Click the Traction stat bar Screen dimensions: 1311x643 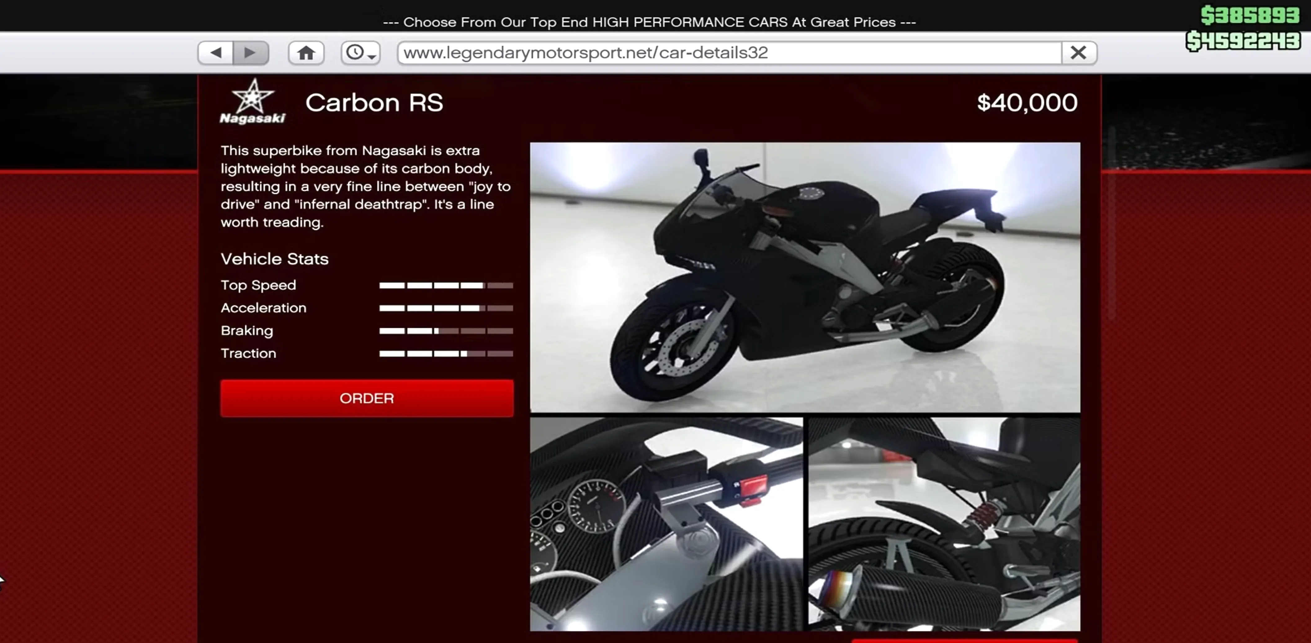coord(446,353)
